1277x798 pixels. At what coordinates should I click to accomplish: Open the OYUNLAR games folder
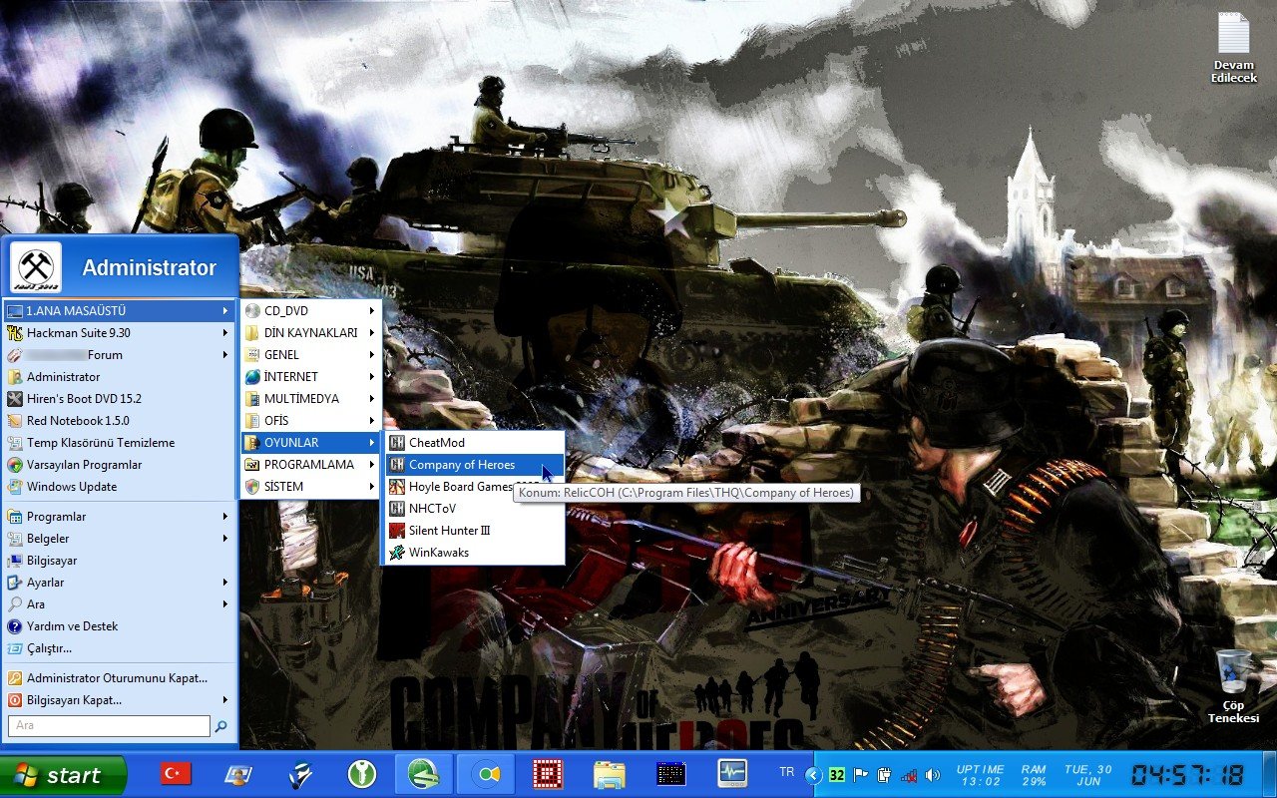pyautogui.click(x=311, y=443)
